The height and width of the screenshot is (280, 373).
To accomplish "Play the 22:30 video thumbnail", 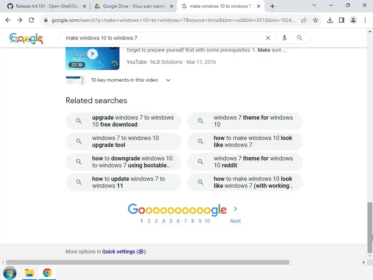I will [93, 58].
